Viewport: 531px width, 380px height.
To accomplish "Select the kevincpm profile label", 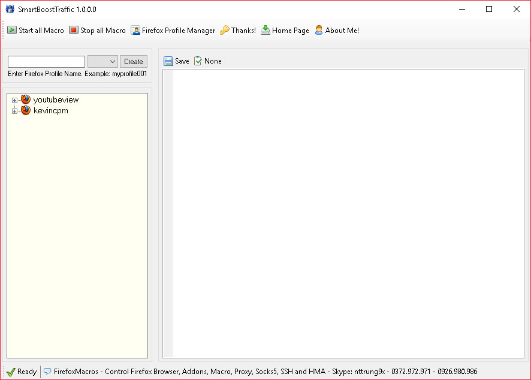I will pos(50,110).
